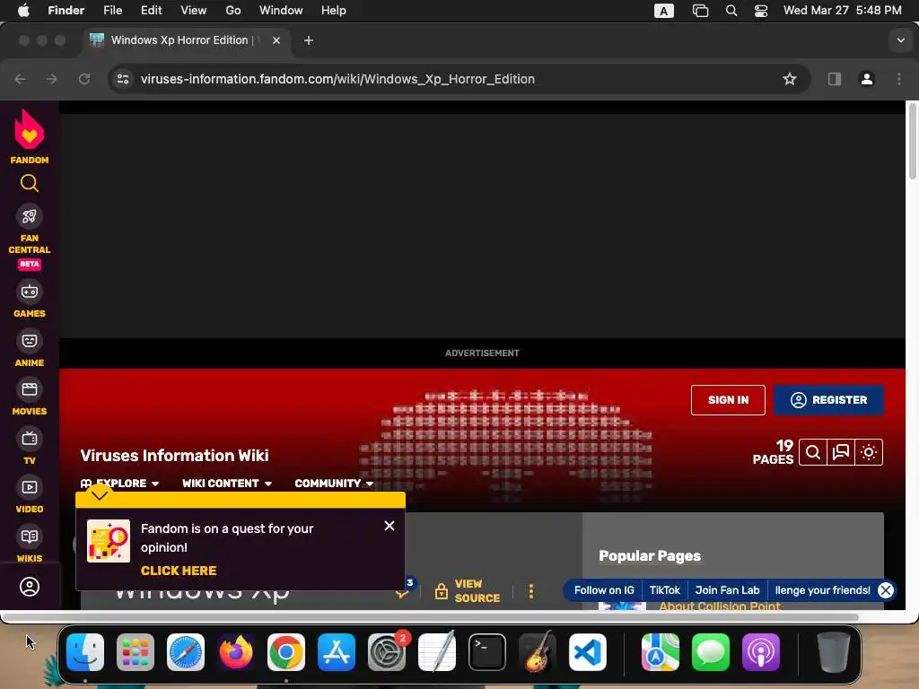Open the Chrome profile avatar icon
Image resolution: width=919 pixels, height=689 pixels.
click(867, 79)
